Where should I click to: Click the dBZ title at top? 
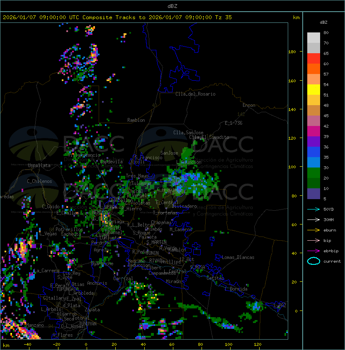pyautogui.click(x=172, y=6)
